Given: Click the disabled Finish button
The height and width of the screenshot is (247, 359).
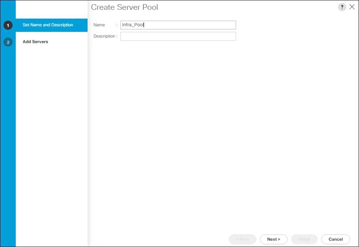Looking at the screenshot, I should [304, 239].
